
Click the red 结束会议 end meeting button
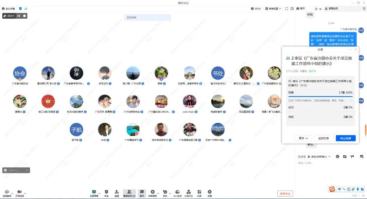tap(285, 194)
